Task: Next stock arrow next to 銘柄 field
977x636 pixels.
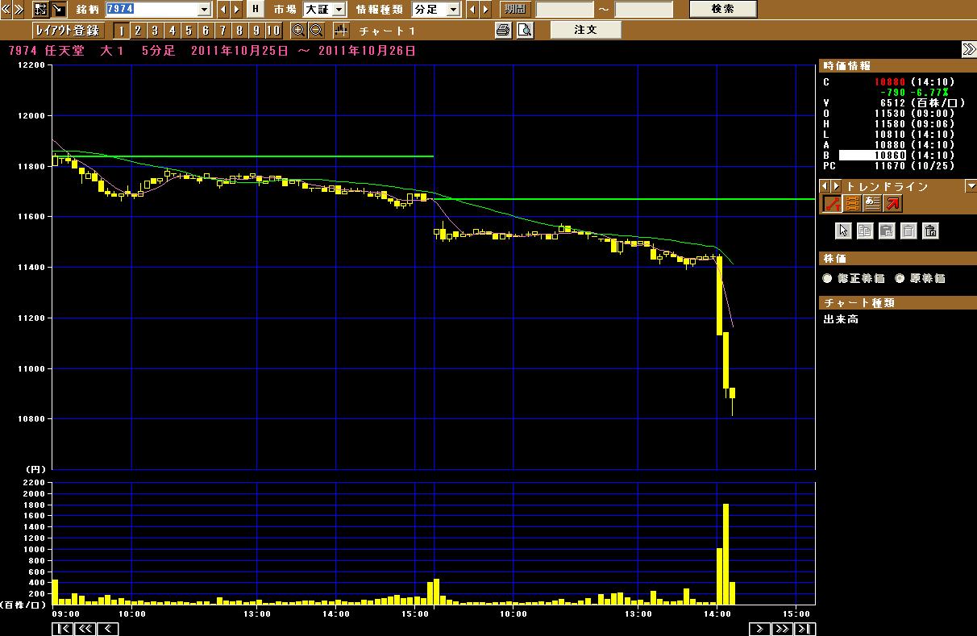Action: pyautogui.click(x=236, y=10)
